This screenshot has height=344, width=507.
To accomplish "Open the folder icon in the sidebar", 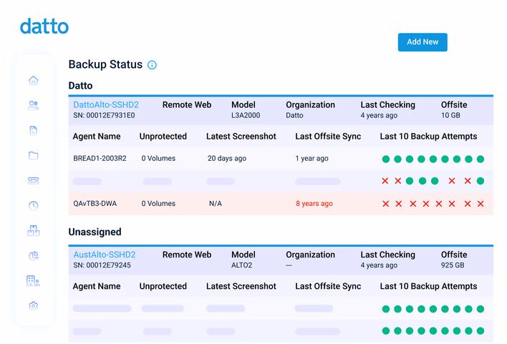I will tap(34, 155).
